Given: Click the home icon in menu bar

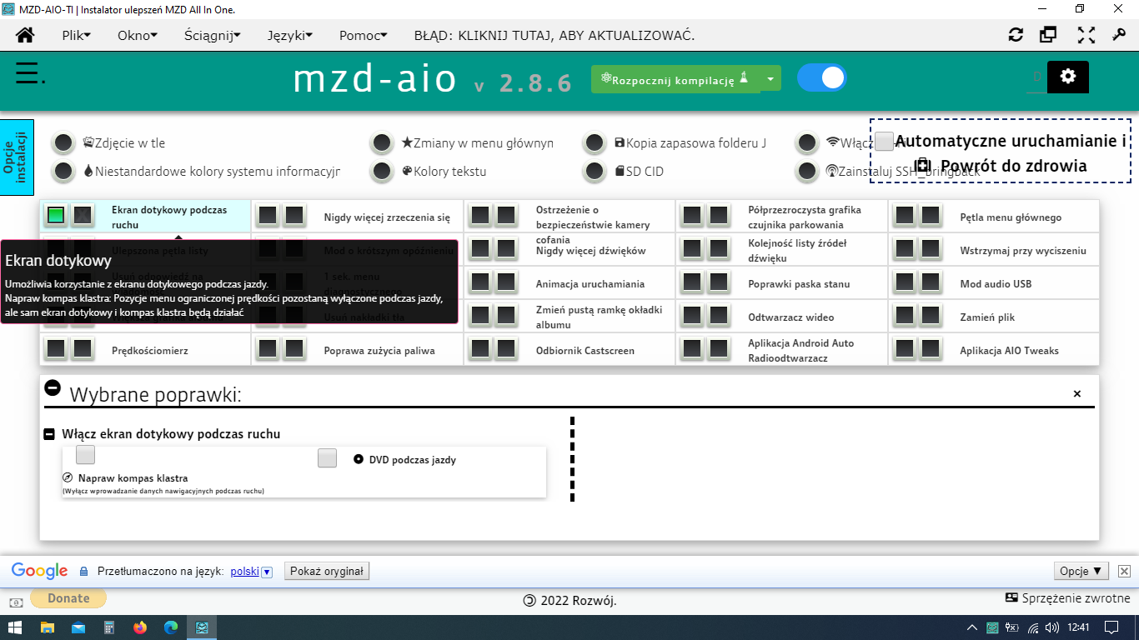Looking at the screenshot, I should tap(25, 35).
